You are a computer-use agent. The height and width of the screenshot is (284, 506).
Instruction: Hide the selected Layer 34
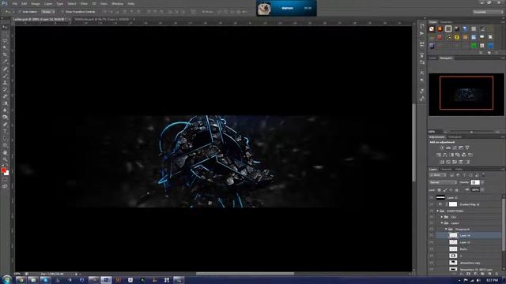pyautogui.click(x=432, y=236)
